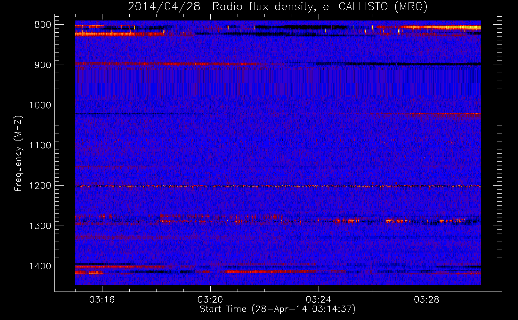Click the 03:16 time tick label

coord(102,300)
